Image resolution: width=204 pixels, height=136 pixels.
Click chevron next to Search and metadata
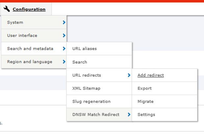point(64,49)
